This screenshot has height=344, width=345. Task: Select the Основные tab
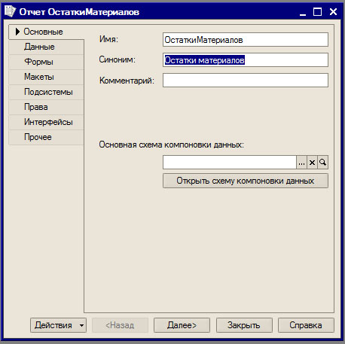[x=46, y=32]
